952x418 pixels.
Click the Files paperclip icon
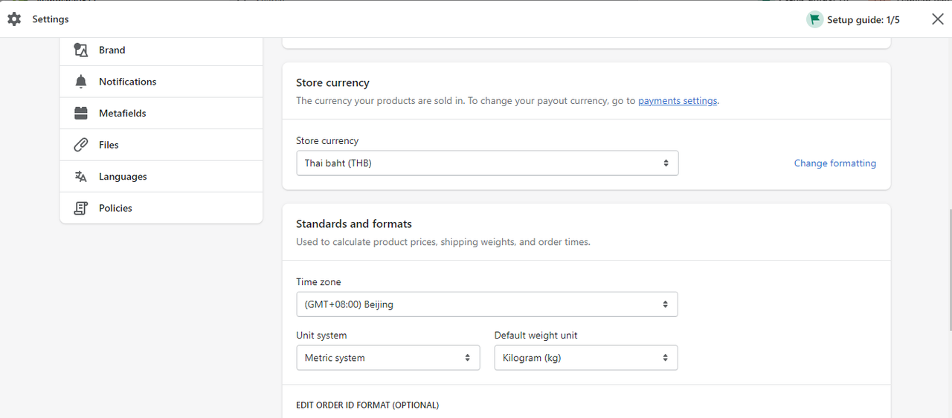click(81, 145)
